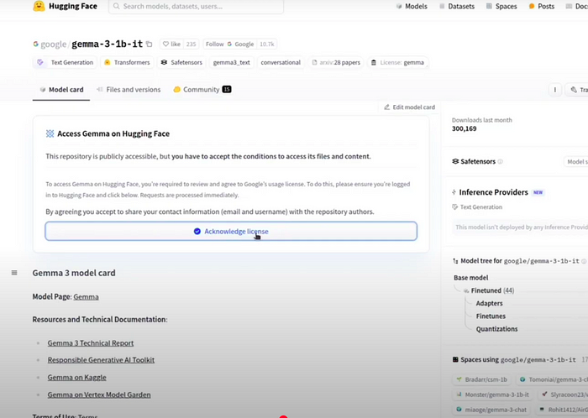Image resolution: width=588 pixels, height=418 pixels.
Task: Click the heart like button
Action: (171, 44)
